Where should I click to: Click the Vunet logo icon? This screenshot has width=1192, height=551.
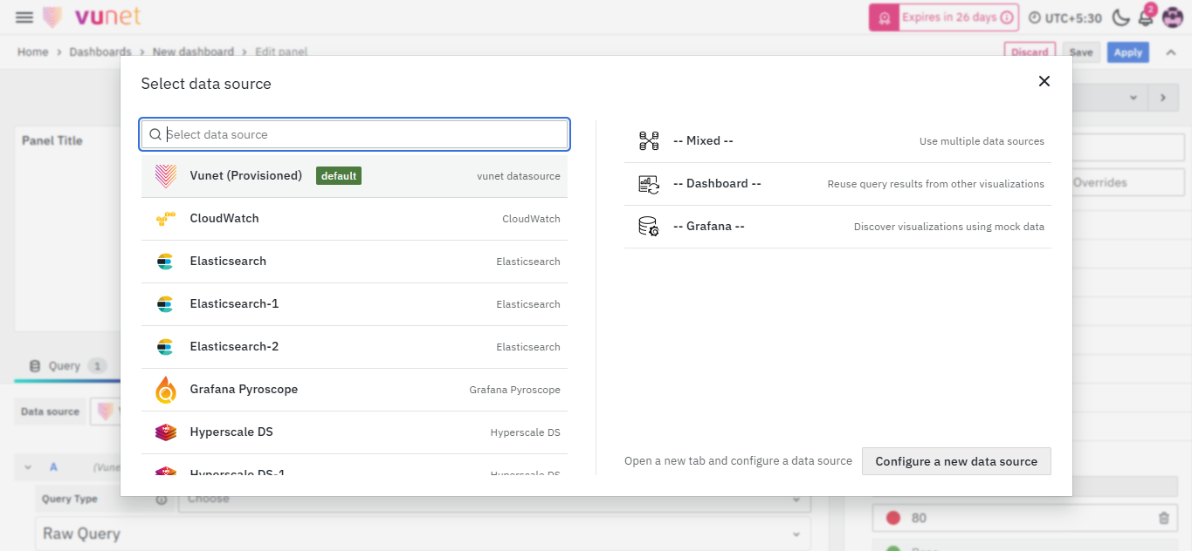[x=52, y=17]
